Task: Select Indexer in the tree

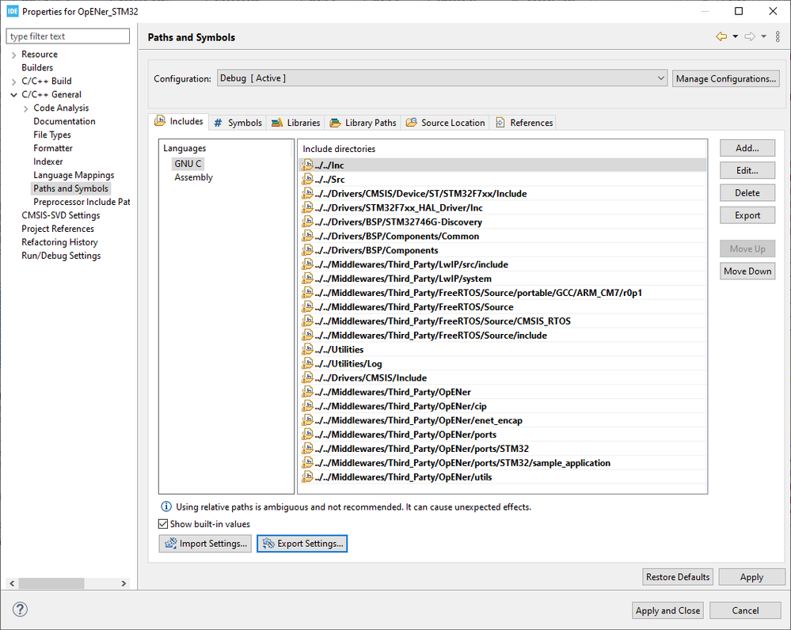Action: 48,162
